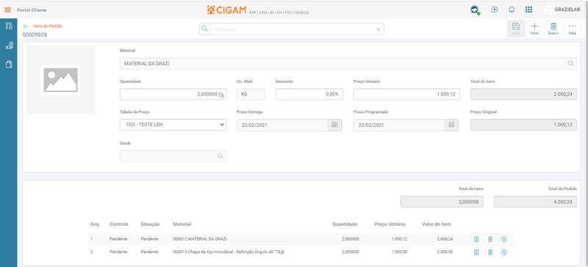Viewport: 588px width, 267px height.
Task: Focus the Pesquisar search field
Action: [291, 29]
